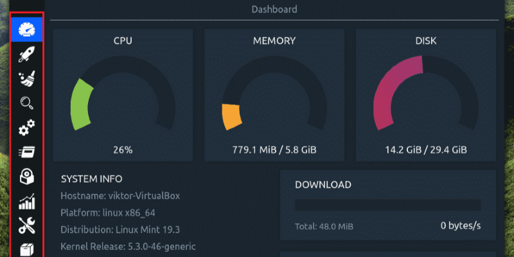Open Helpers wrench-and-screwdriver icon
The width and height of the screenshot is (514, 257).
[27, 225]
